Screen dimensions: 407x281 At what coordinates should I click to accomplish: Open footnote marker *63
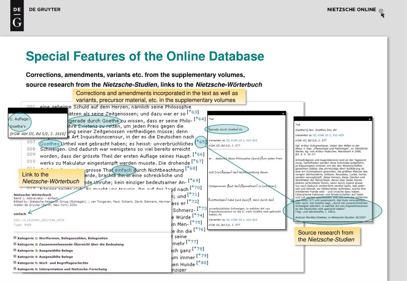click(193, 112)
